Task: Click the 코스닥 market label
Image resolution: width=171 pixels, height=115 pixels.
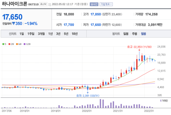Action: tap(43, 4)
